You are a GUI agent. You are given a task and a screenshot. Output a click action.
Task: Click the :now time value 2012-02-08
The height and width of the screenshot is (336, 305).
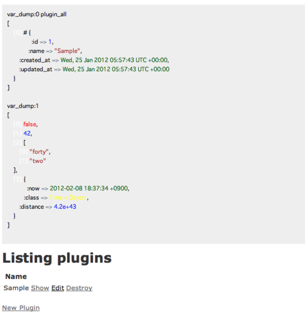click(x=89, y=188)
